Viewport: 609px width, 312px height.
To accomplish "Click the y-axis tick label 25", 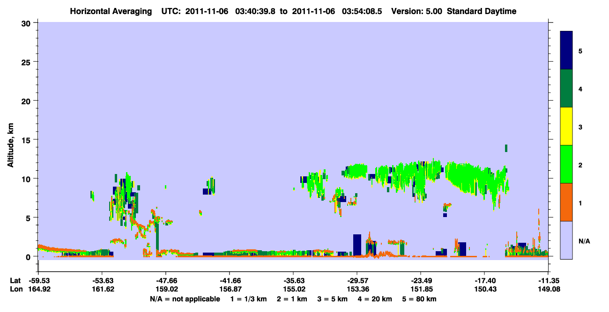I will click(26, 62).
